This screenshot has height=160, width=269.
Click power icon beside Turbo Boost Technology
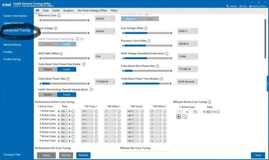82,39
